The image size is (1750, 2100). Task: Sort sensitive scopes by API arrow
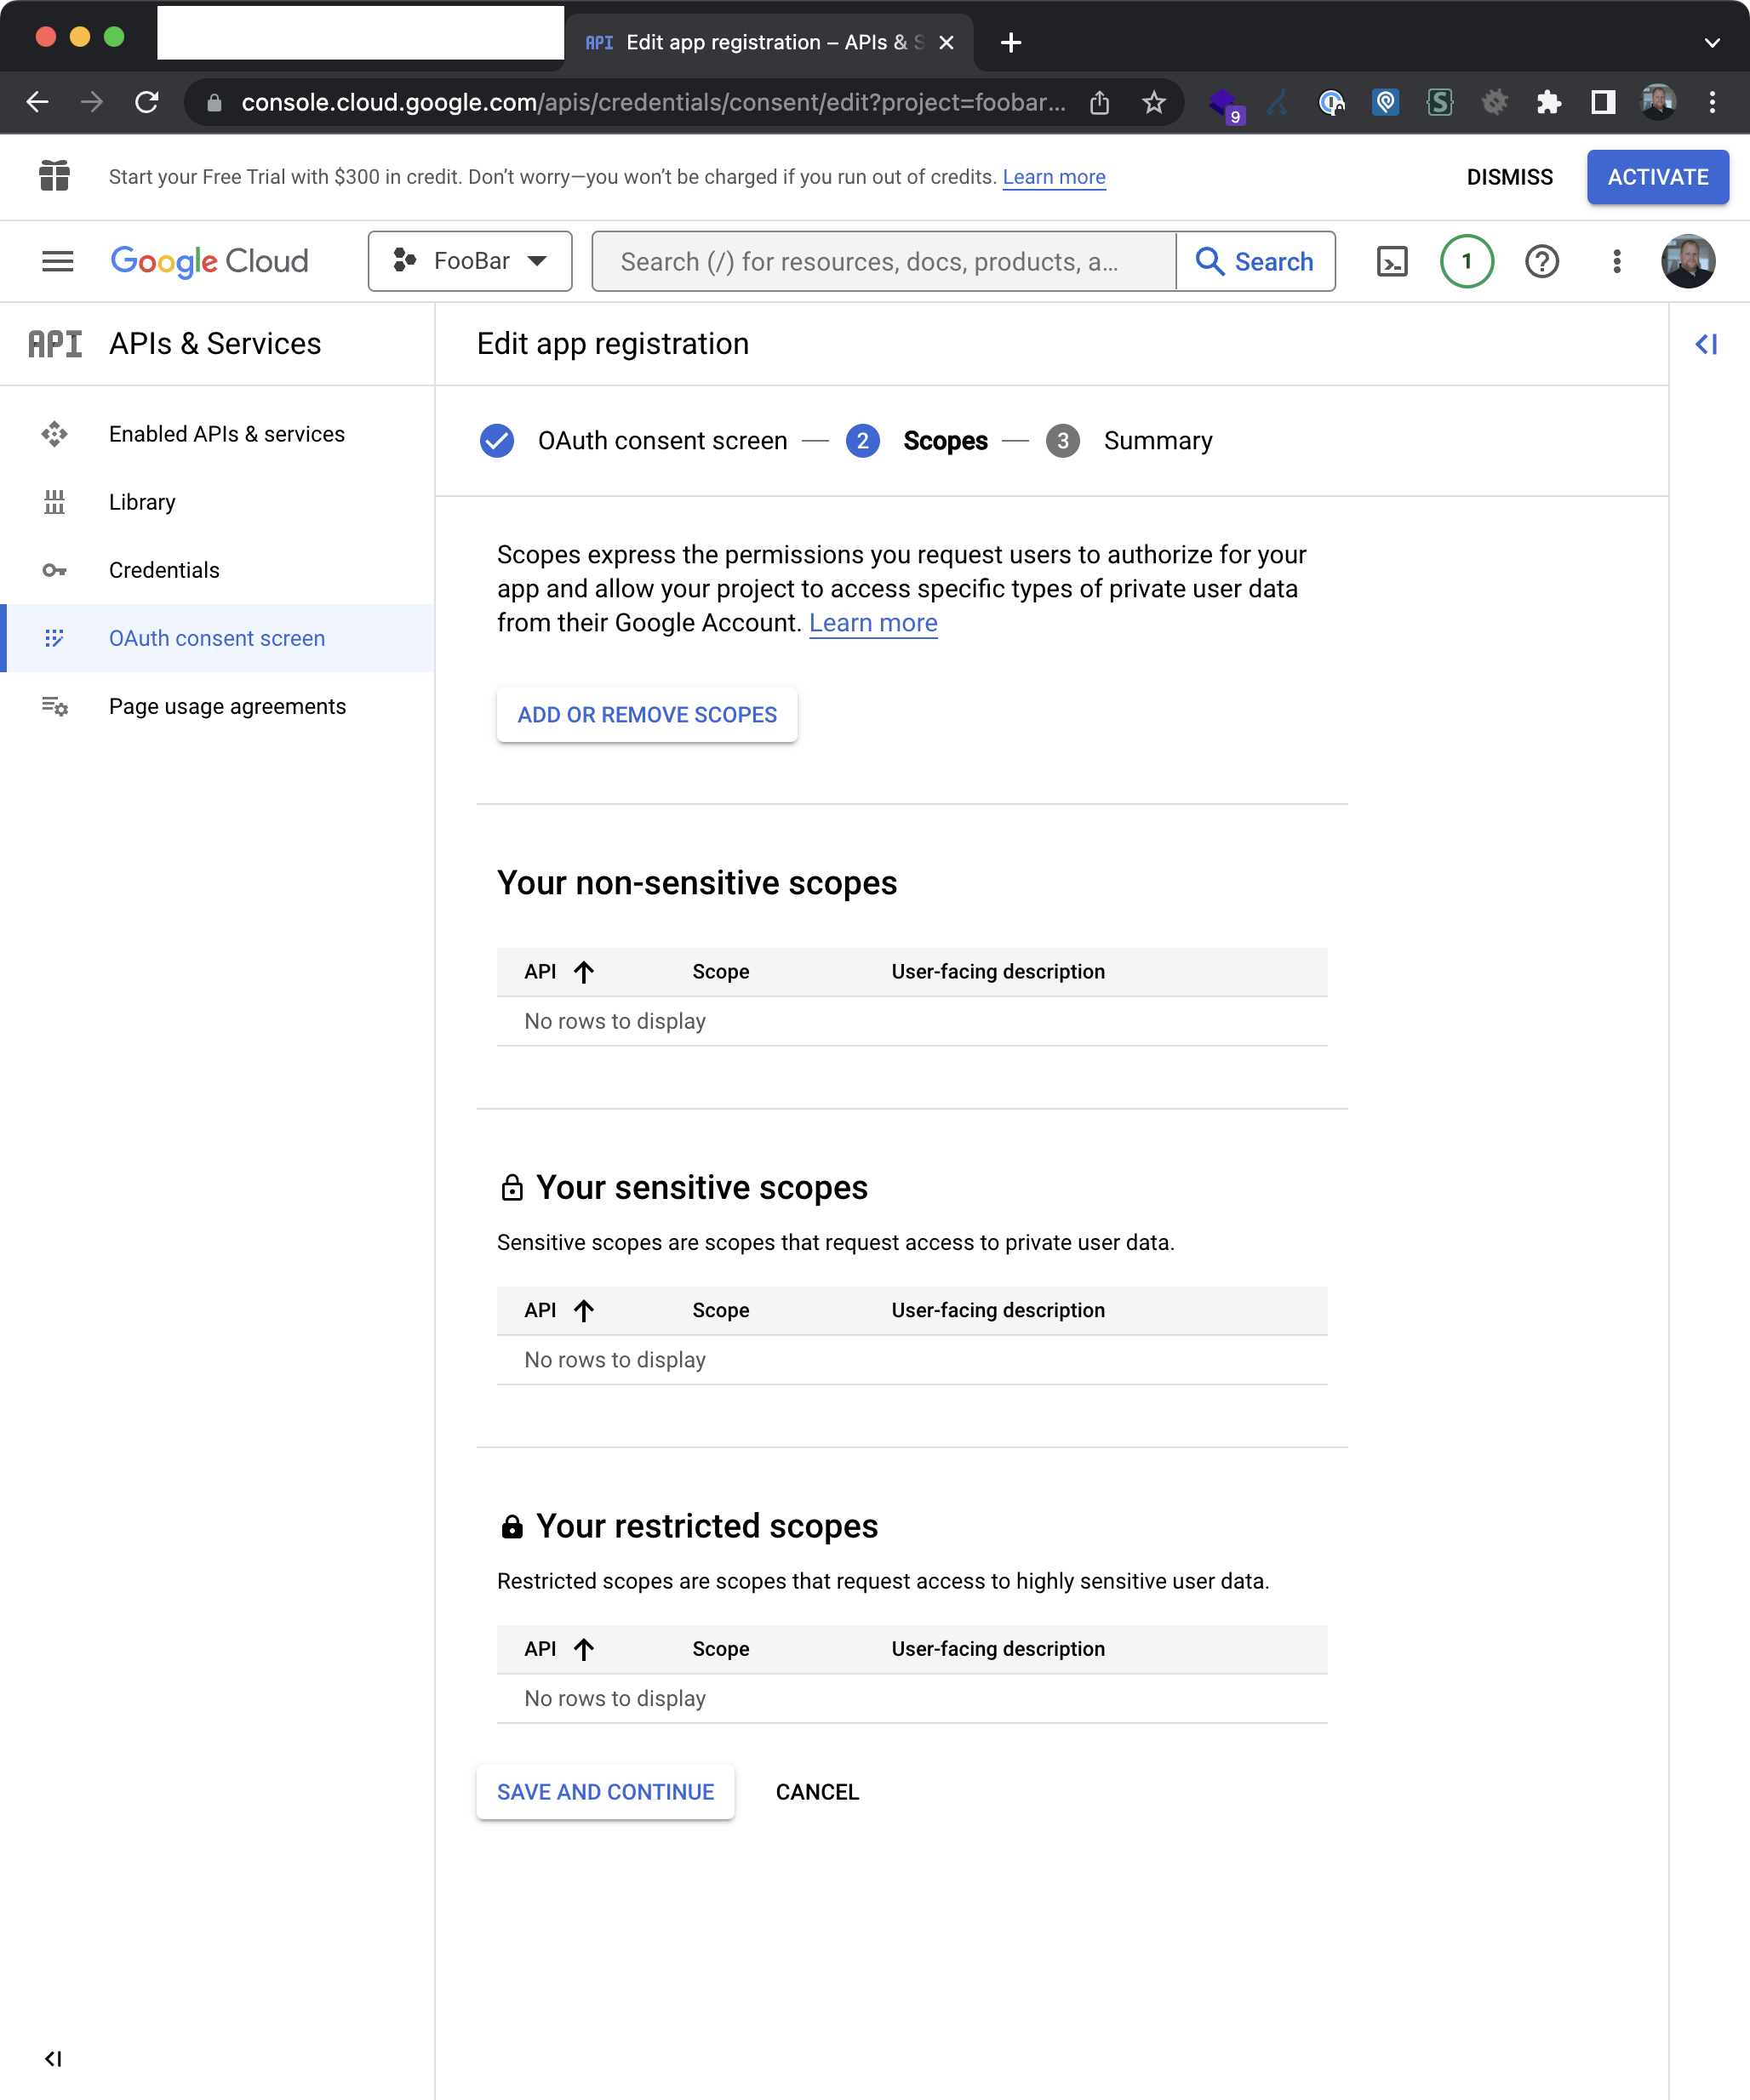pyautogui.click(x=585, y=1310)
